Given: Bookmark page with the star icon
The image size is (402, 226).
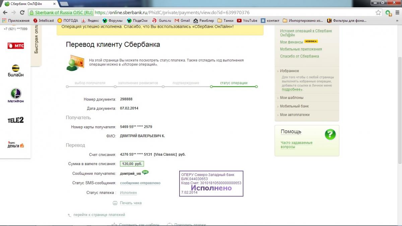Looking at the screenshot, I should [x=378, y=12].
